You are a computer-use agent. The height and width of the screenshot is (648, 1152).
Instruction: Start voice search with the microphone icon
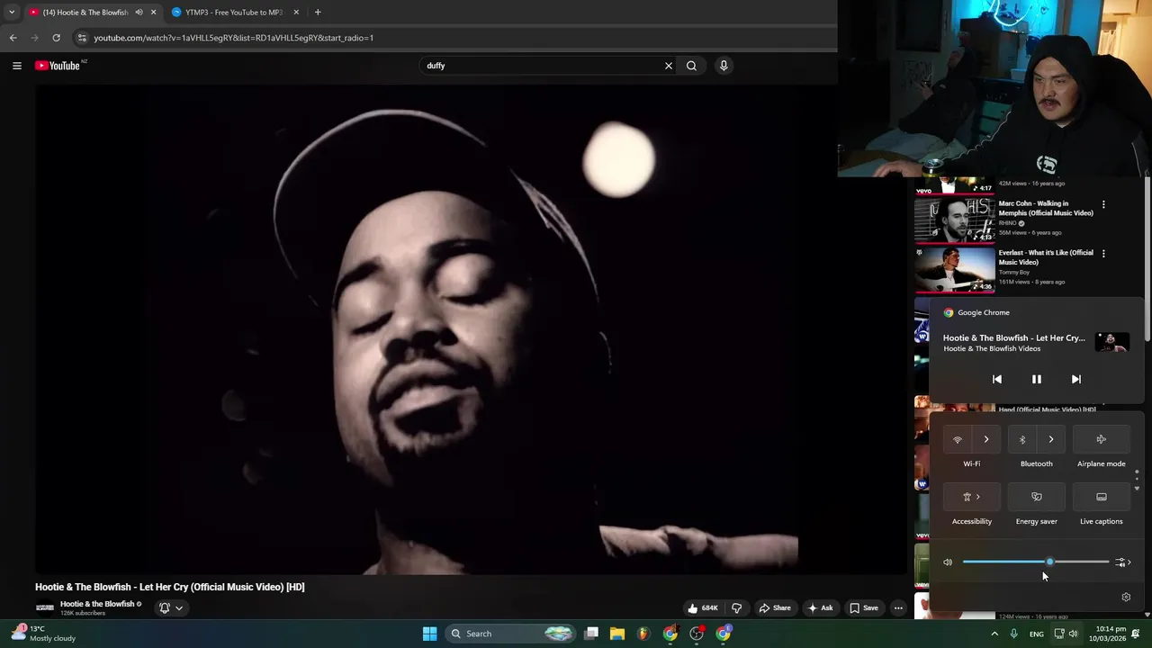724,66
